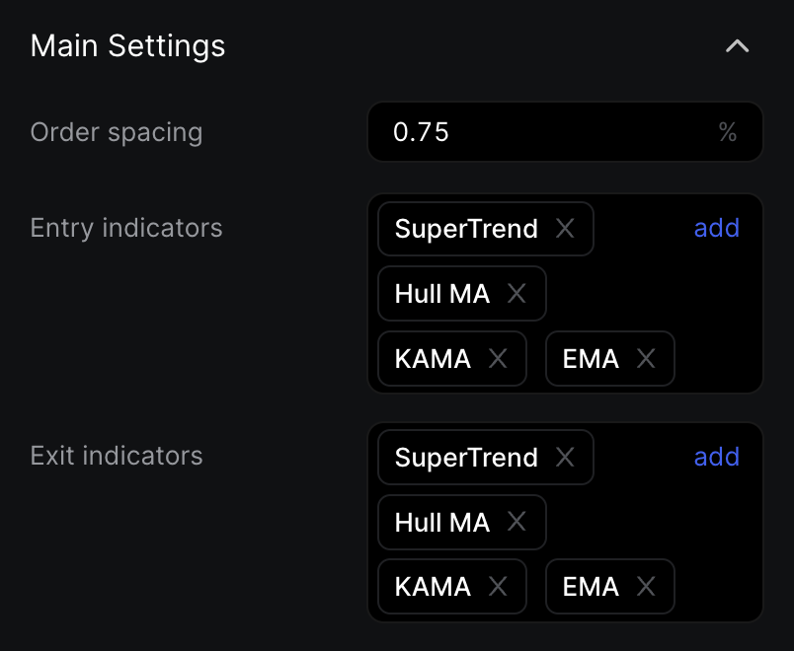Remove Hull MA from Entry indicators
The height and width of the screenshot is (651, 794).
516,294
